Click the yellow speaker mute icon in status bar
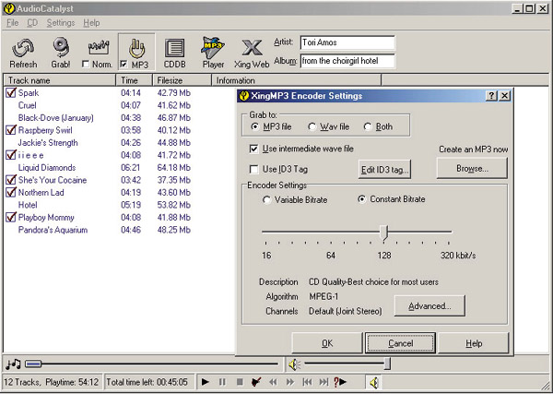 click(374, 382)
